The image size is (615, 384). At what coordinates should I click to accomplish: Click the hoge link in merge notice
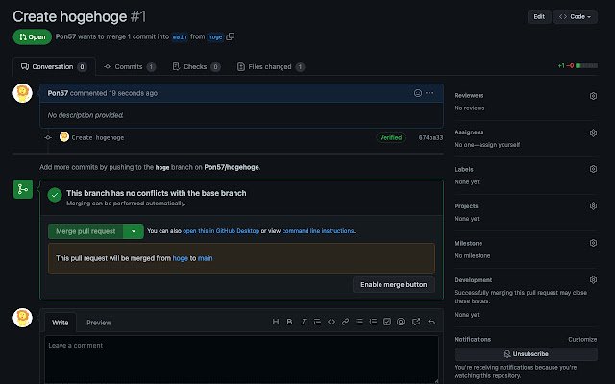(x=181, y=258)
